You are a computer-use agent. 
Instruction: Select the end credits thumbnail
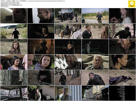[x=122, y=93]
